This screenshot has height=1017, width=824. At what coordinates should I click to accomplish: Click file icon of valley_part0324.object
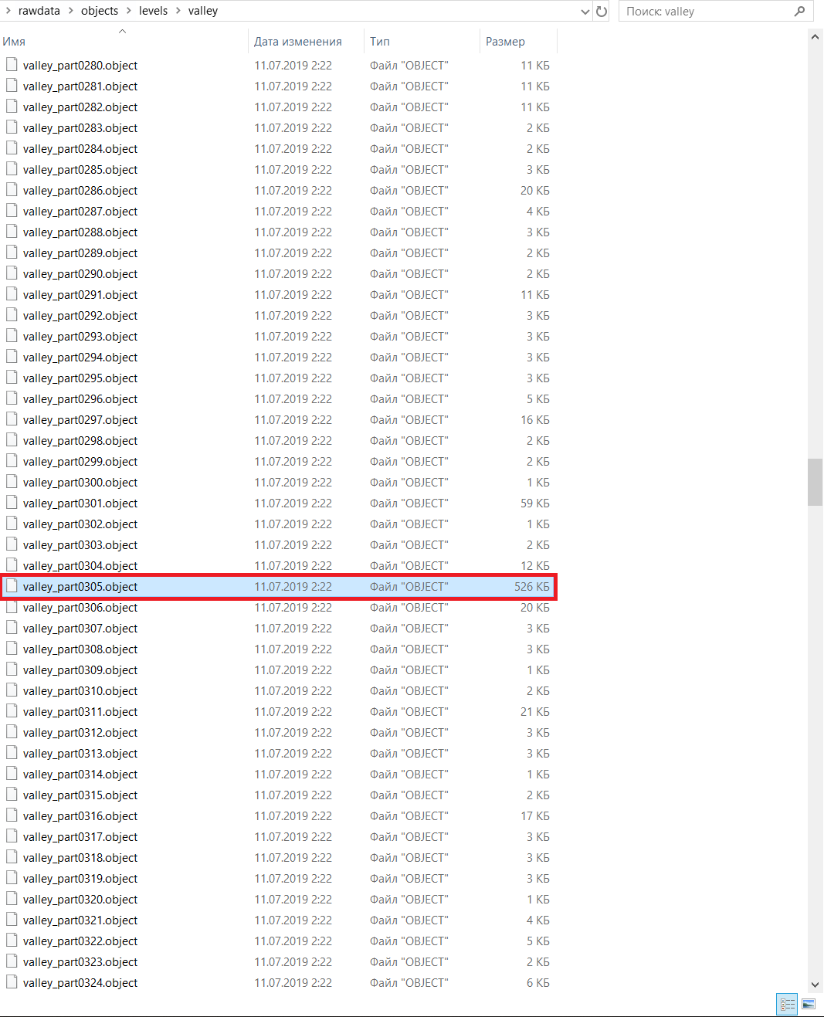click(x=12, y=982)
